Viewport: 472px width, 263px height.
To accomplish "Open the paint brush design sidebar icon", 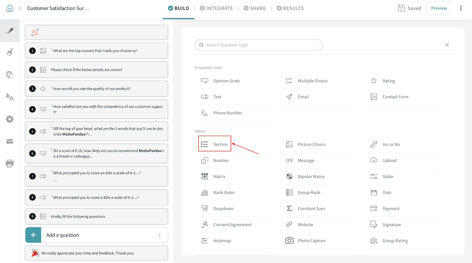I will pos(10,53).
